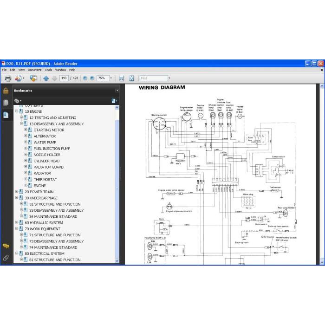325x325 pixels.
Task: Click the scrolling pages fit width icon
Action: click(122, 78)
